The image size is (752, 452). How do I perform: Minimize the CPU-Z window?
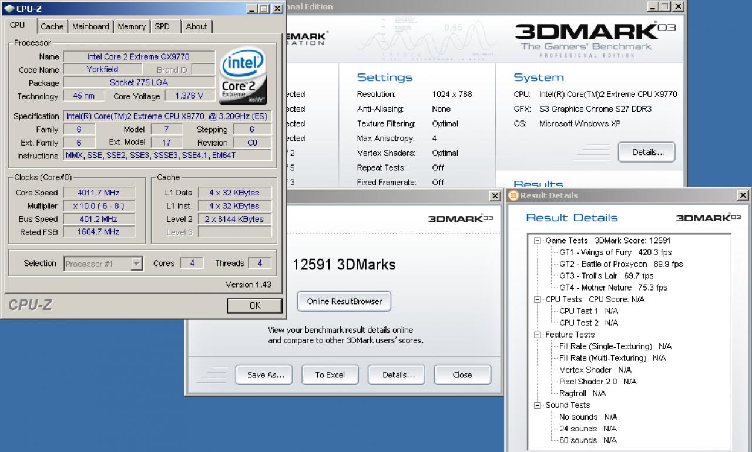point(252,9)
